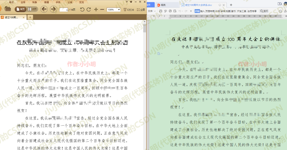Viewport: 287px width, 150px height.
Task: Rotate page clockwise in PDF reader
Action: pos(89,9)
